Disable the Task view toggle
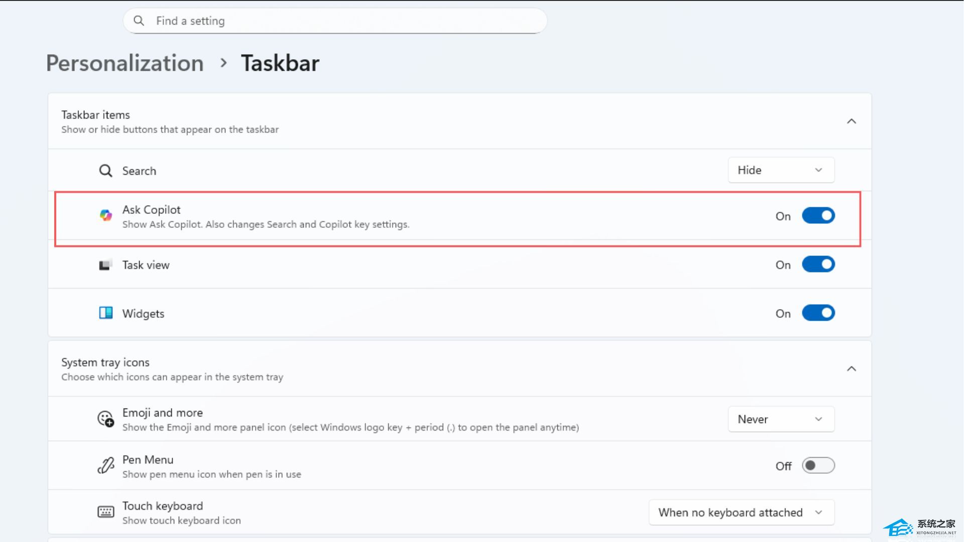Image resolution: width=964 pixels, height=542 pixels. click(x=818, y=264)
